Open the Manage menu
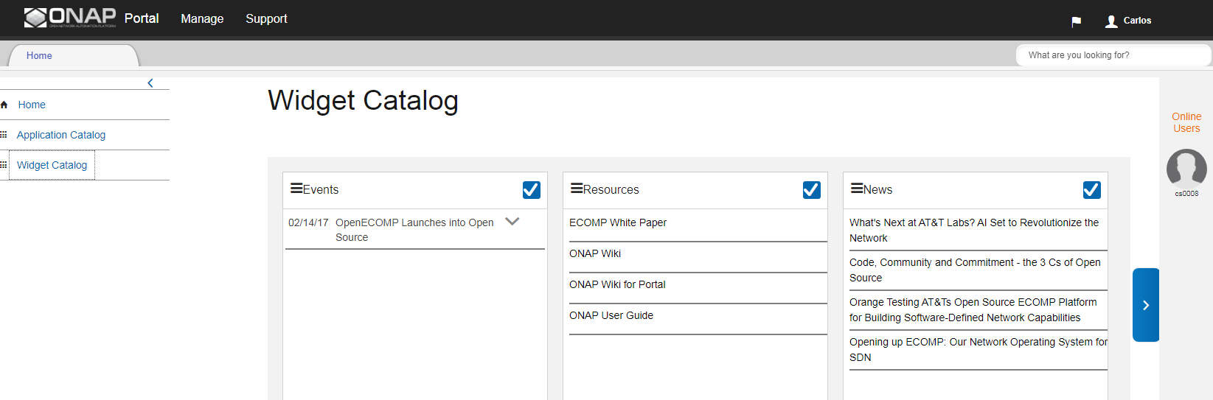This screenshot has width=1213, height=400. click(202, 18)
